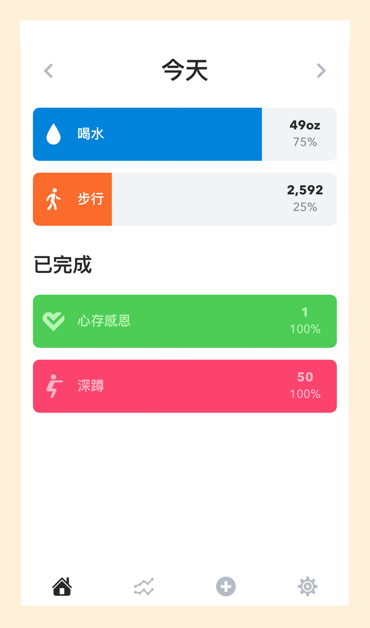Open the Home tab icon
Image resolution: width=370 pixels, height=628 pixels.
(62, 586)
